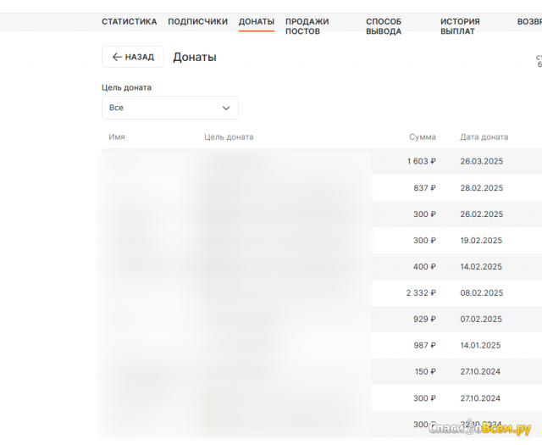Select the ДОНАТЫ tab
Image resolution: width=542 pixels, height=445 pixels.
coord(256,22)
